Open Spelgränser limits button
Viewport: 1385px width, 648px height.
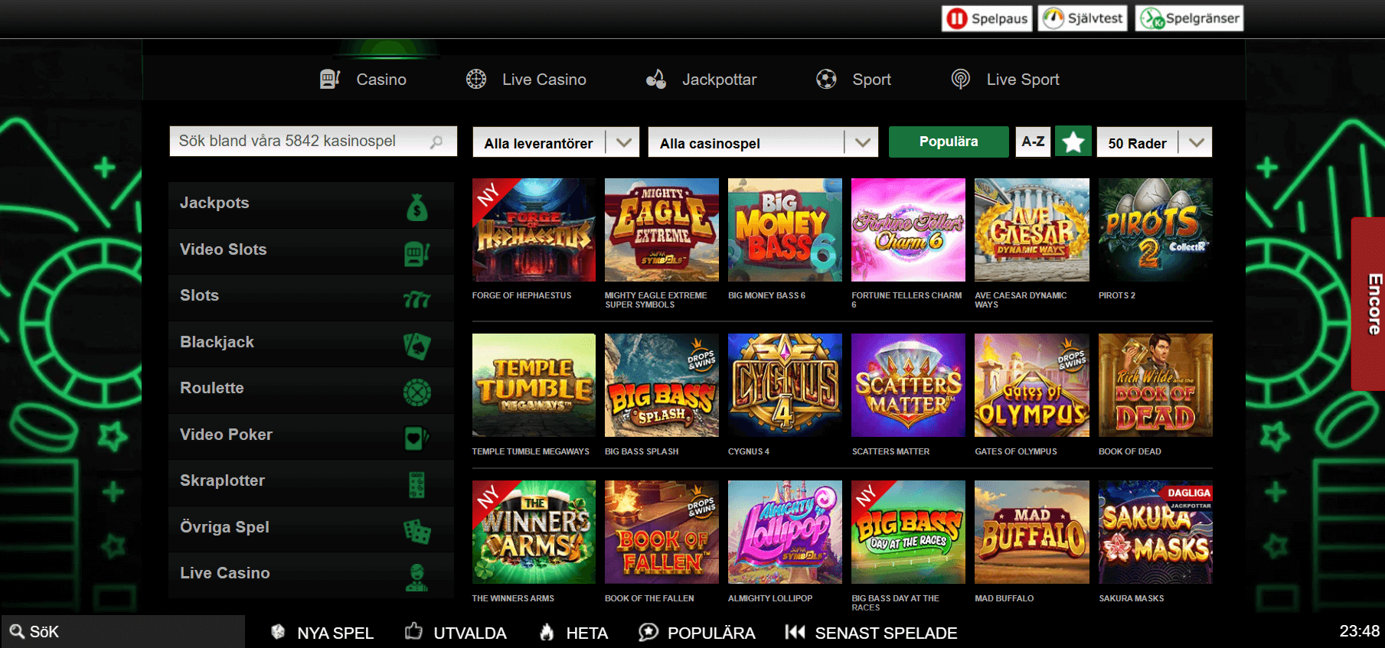[x=1189, y=18]
